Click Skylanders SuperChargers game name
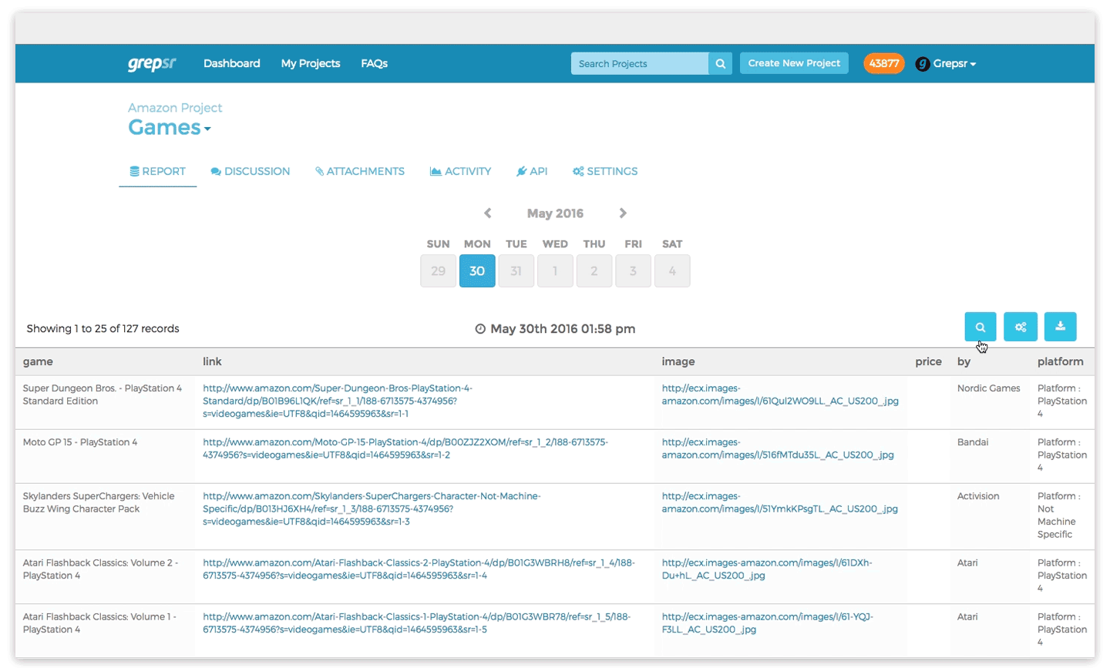 click(99, 502)
